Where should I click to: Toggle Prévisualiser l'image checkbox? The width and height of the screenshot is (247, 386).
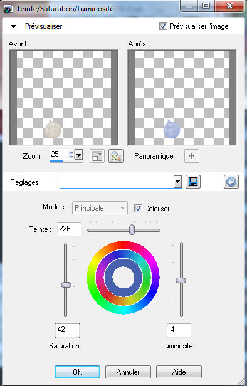[x=163, y=26]
